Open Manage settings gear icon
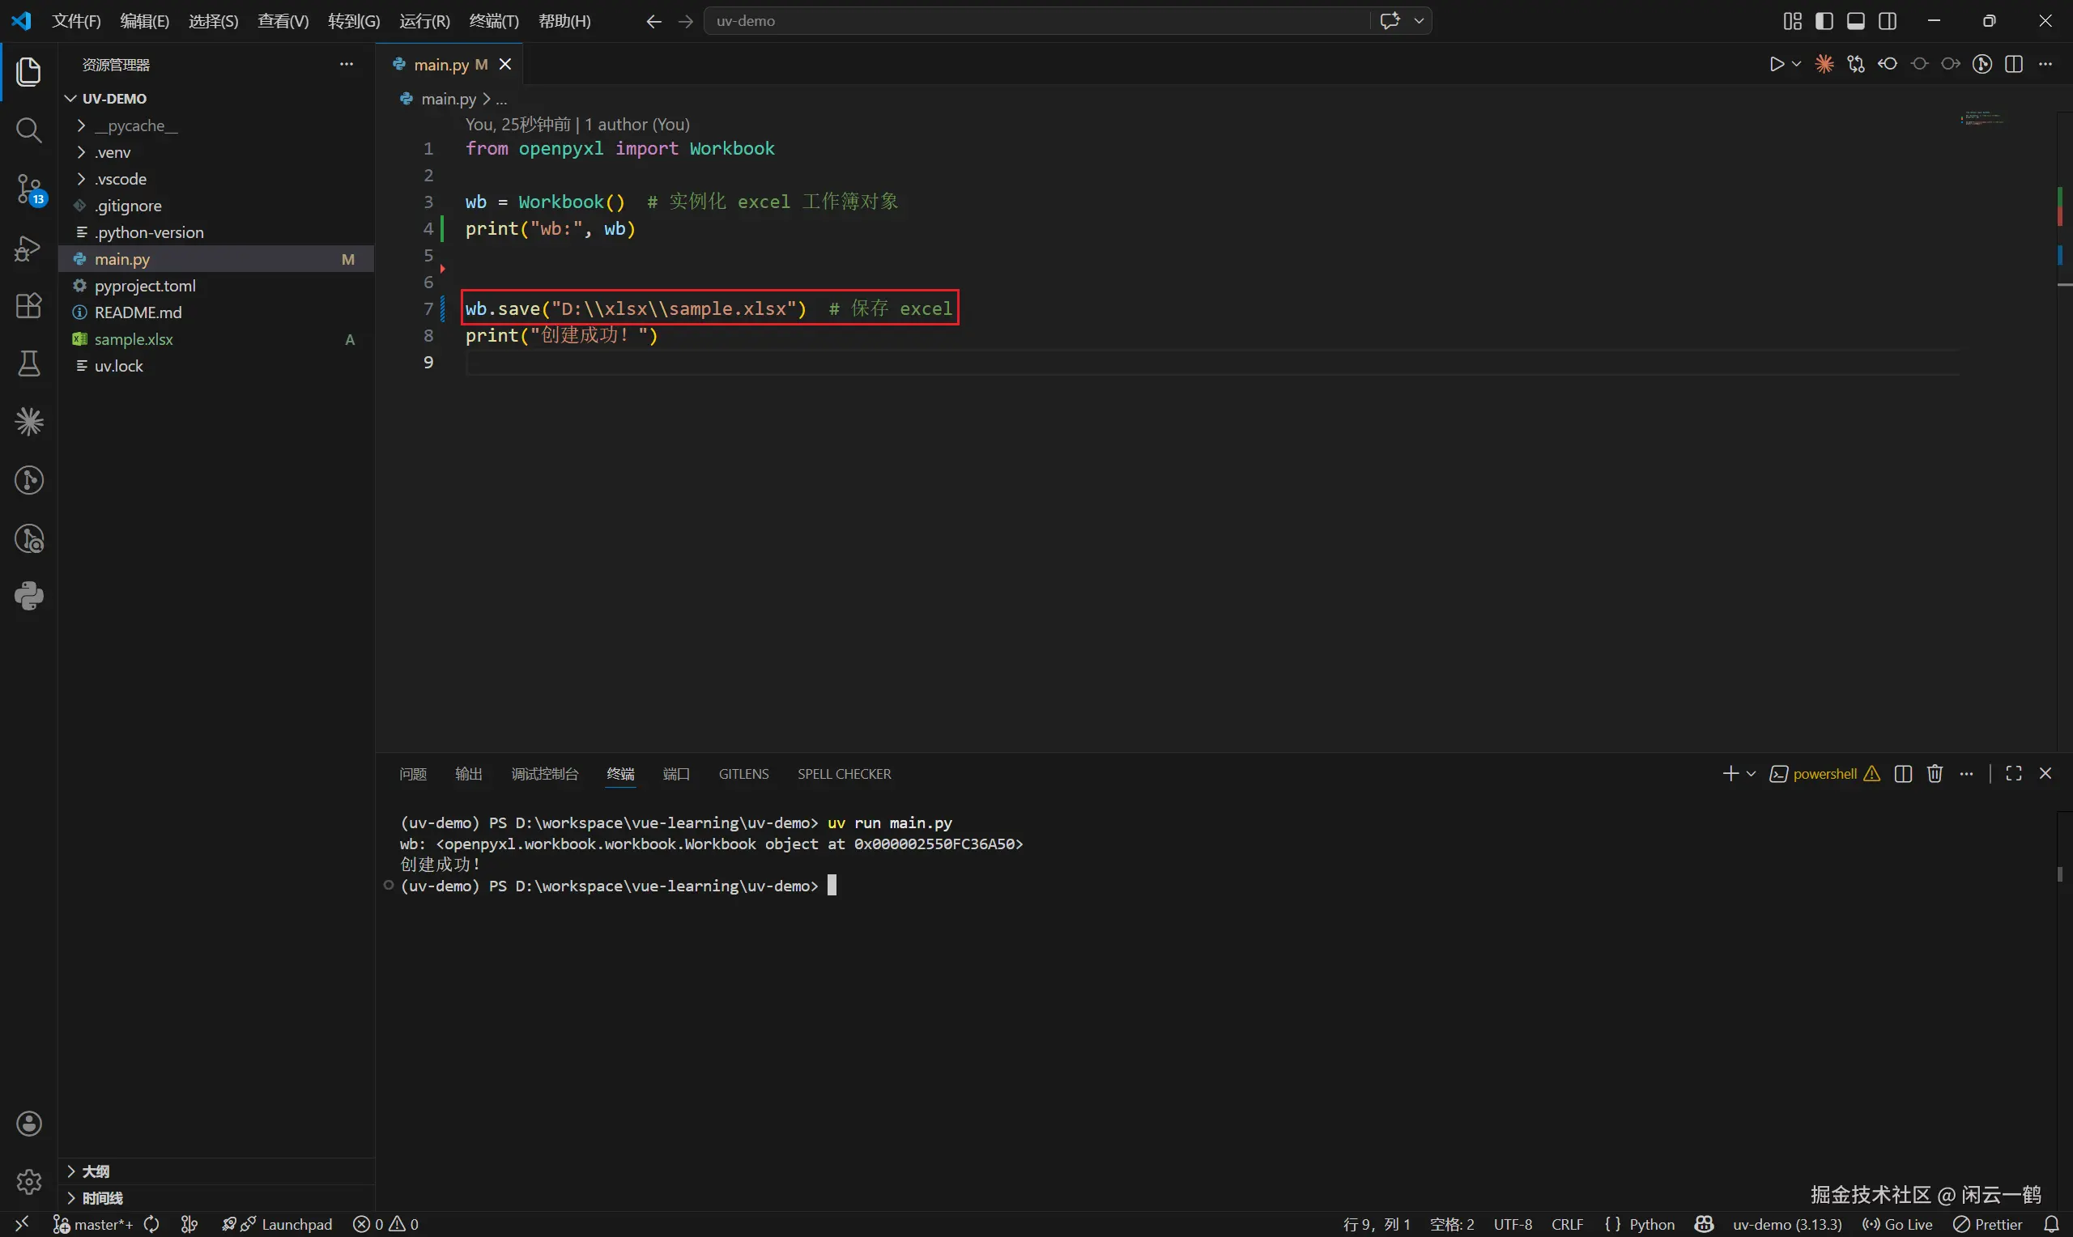Image resolution: width=2073 pixels, height=1237 pixels. tap(29, 1181)
